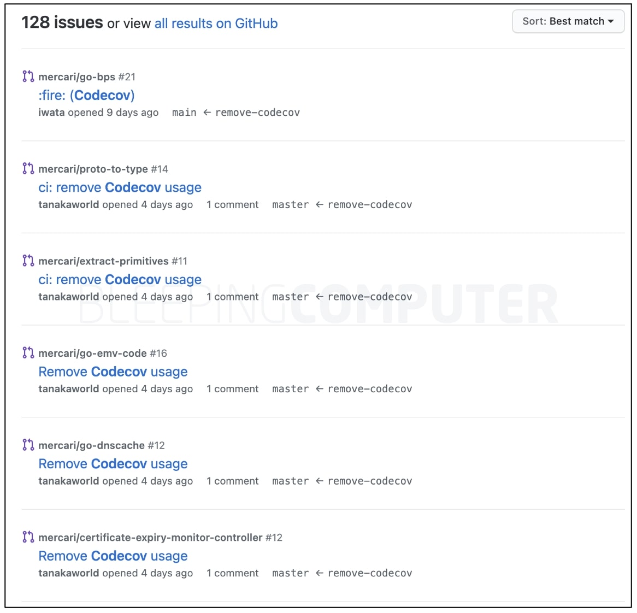View all results on GitHub

click(216, 23)
